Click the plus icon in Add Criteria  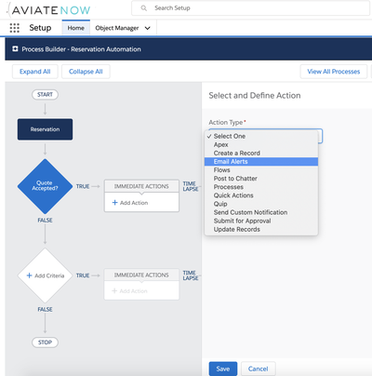(30, 275)
